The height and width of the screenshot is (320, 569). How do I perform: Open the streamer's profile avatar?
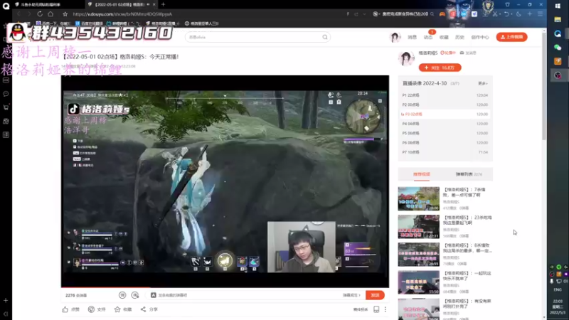pyautogui.click(x=406, y=58)
